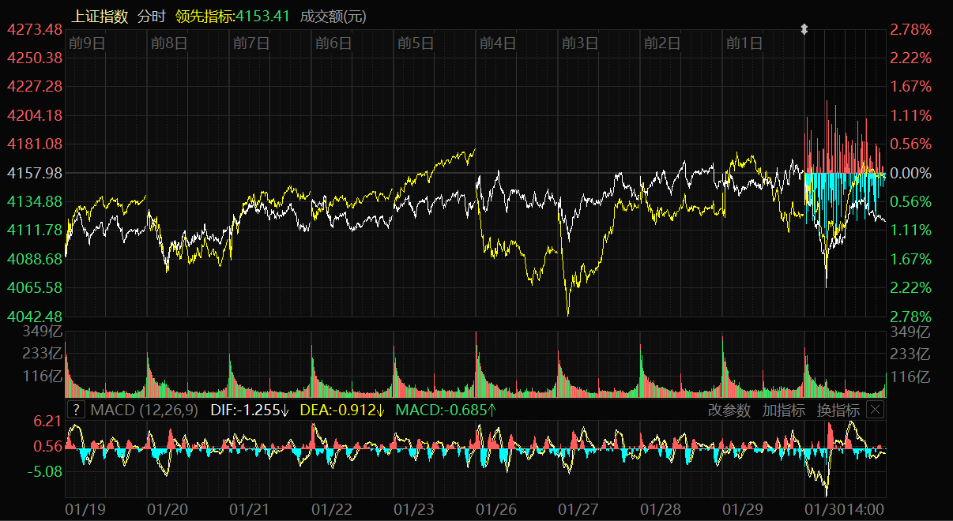
Task: Click the 0.00% label on right axis
Action: (x=910, y=172)
